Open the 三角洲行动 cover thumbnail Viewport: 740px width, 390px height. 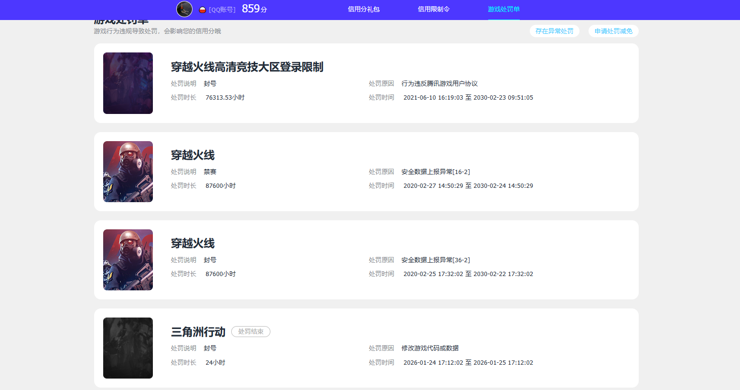pyautogui.click(x=128, y=348)
